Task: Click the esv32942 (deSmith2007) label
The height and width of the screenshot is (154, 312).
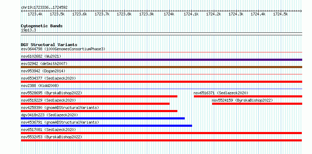Action: point(44,64)
